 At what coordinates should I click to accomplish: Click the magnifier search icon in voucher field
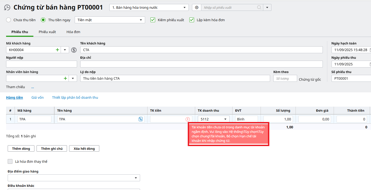[x=259, y=8]
